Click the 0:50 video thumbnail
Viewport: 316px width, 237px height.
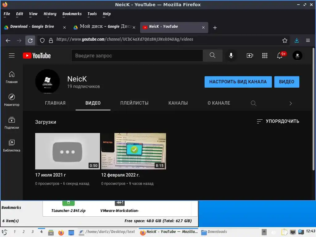pyautogui.click(x=68, y=151)
